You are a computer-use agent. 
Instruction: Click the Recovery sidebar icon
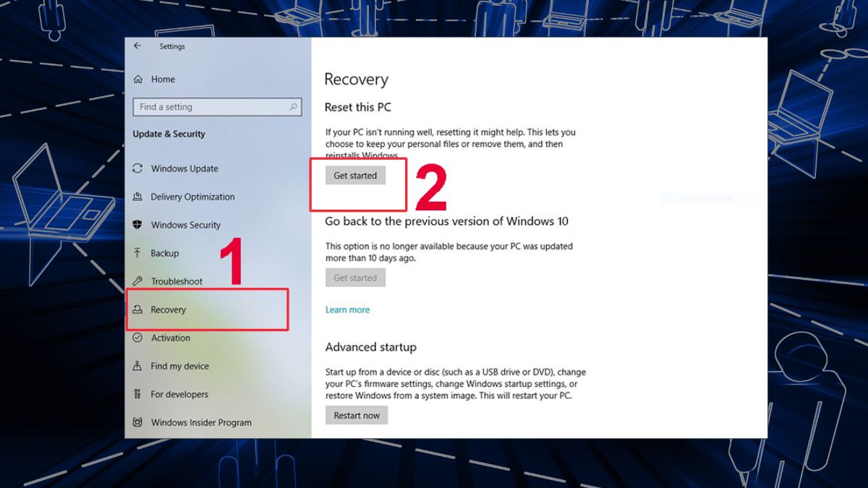(x=138, y=309)
